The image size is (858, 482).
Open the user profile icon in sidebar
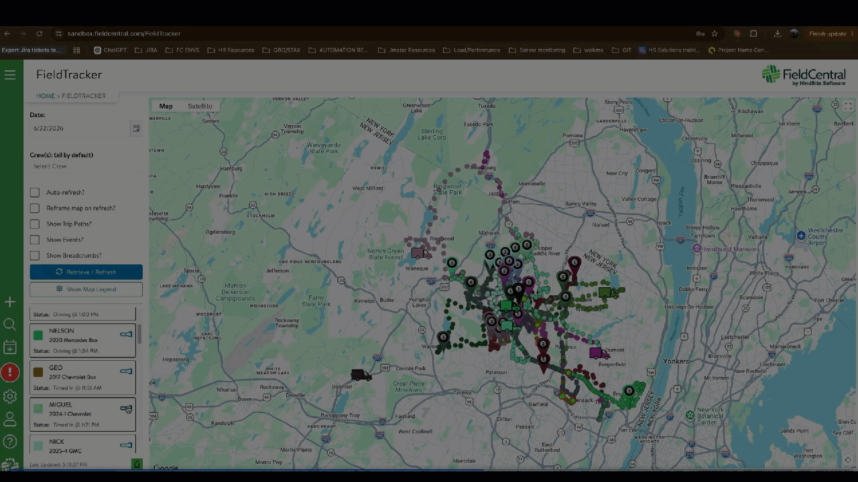pyautogui.click(x=10, y=419)
